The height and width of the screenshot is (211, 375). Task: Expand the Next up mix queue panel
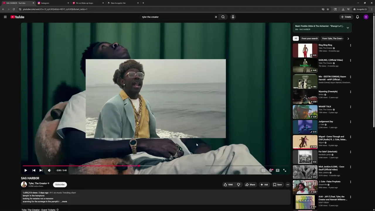click(x=348, y=28)
